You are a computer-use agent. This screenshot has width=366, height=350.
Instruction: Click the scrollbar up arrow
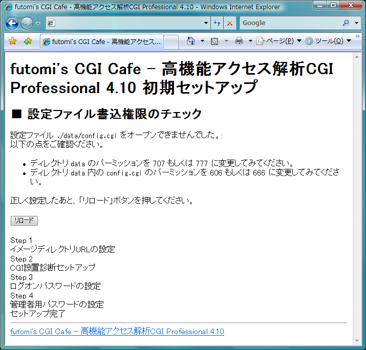(357, 57)
